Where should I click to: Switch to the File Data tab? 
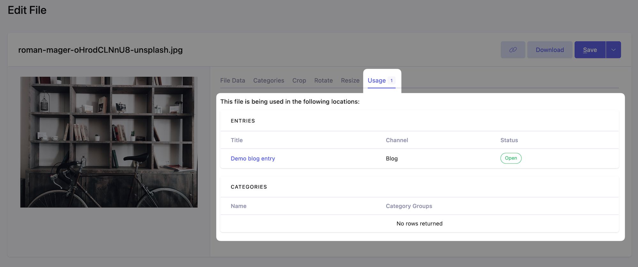point(233,81)
